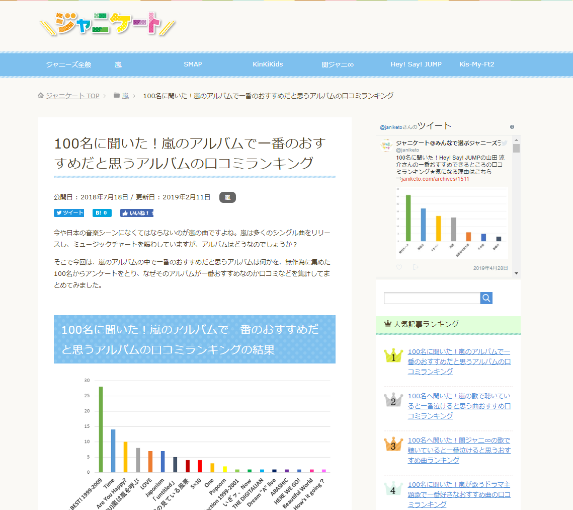Open rank 1 article 嵐のアルバム link
This screenshot has height=510, width=573.
pyautogui.click(x=459, y=361)
